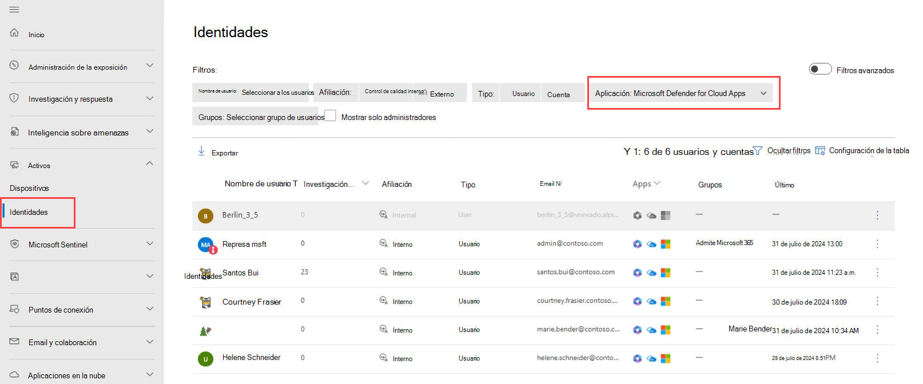Screen dimensions: 923x384
Task: Select the Externo affiliation filter
Action: point(441,94)
